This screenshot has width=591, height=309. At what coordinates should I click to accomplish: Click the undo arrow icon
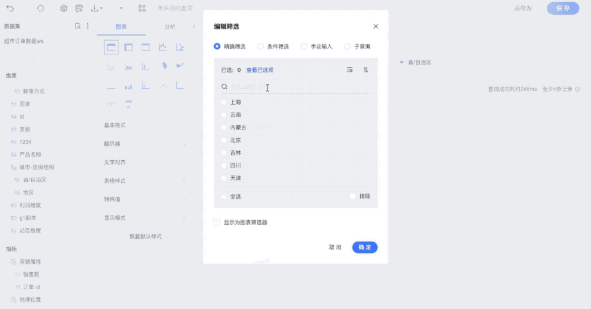click(x=10, y=8)
